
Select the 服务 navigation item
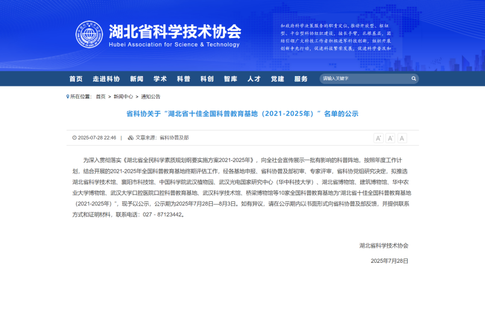click(x=301, y=79)
